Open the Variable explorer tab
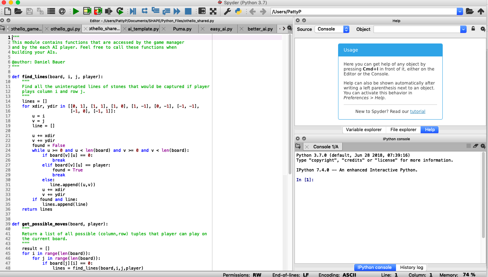 click(x=363, y=130)
